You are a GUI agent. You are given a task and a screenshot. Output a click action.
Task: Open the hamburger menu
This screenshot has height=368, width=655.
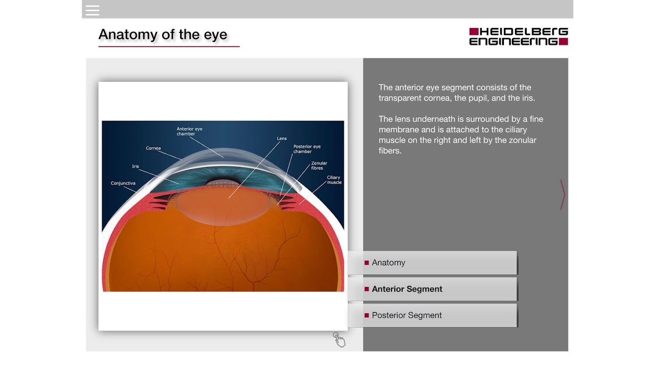(92, 10)
